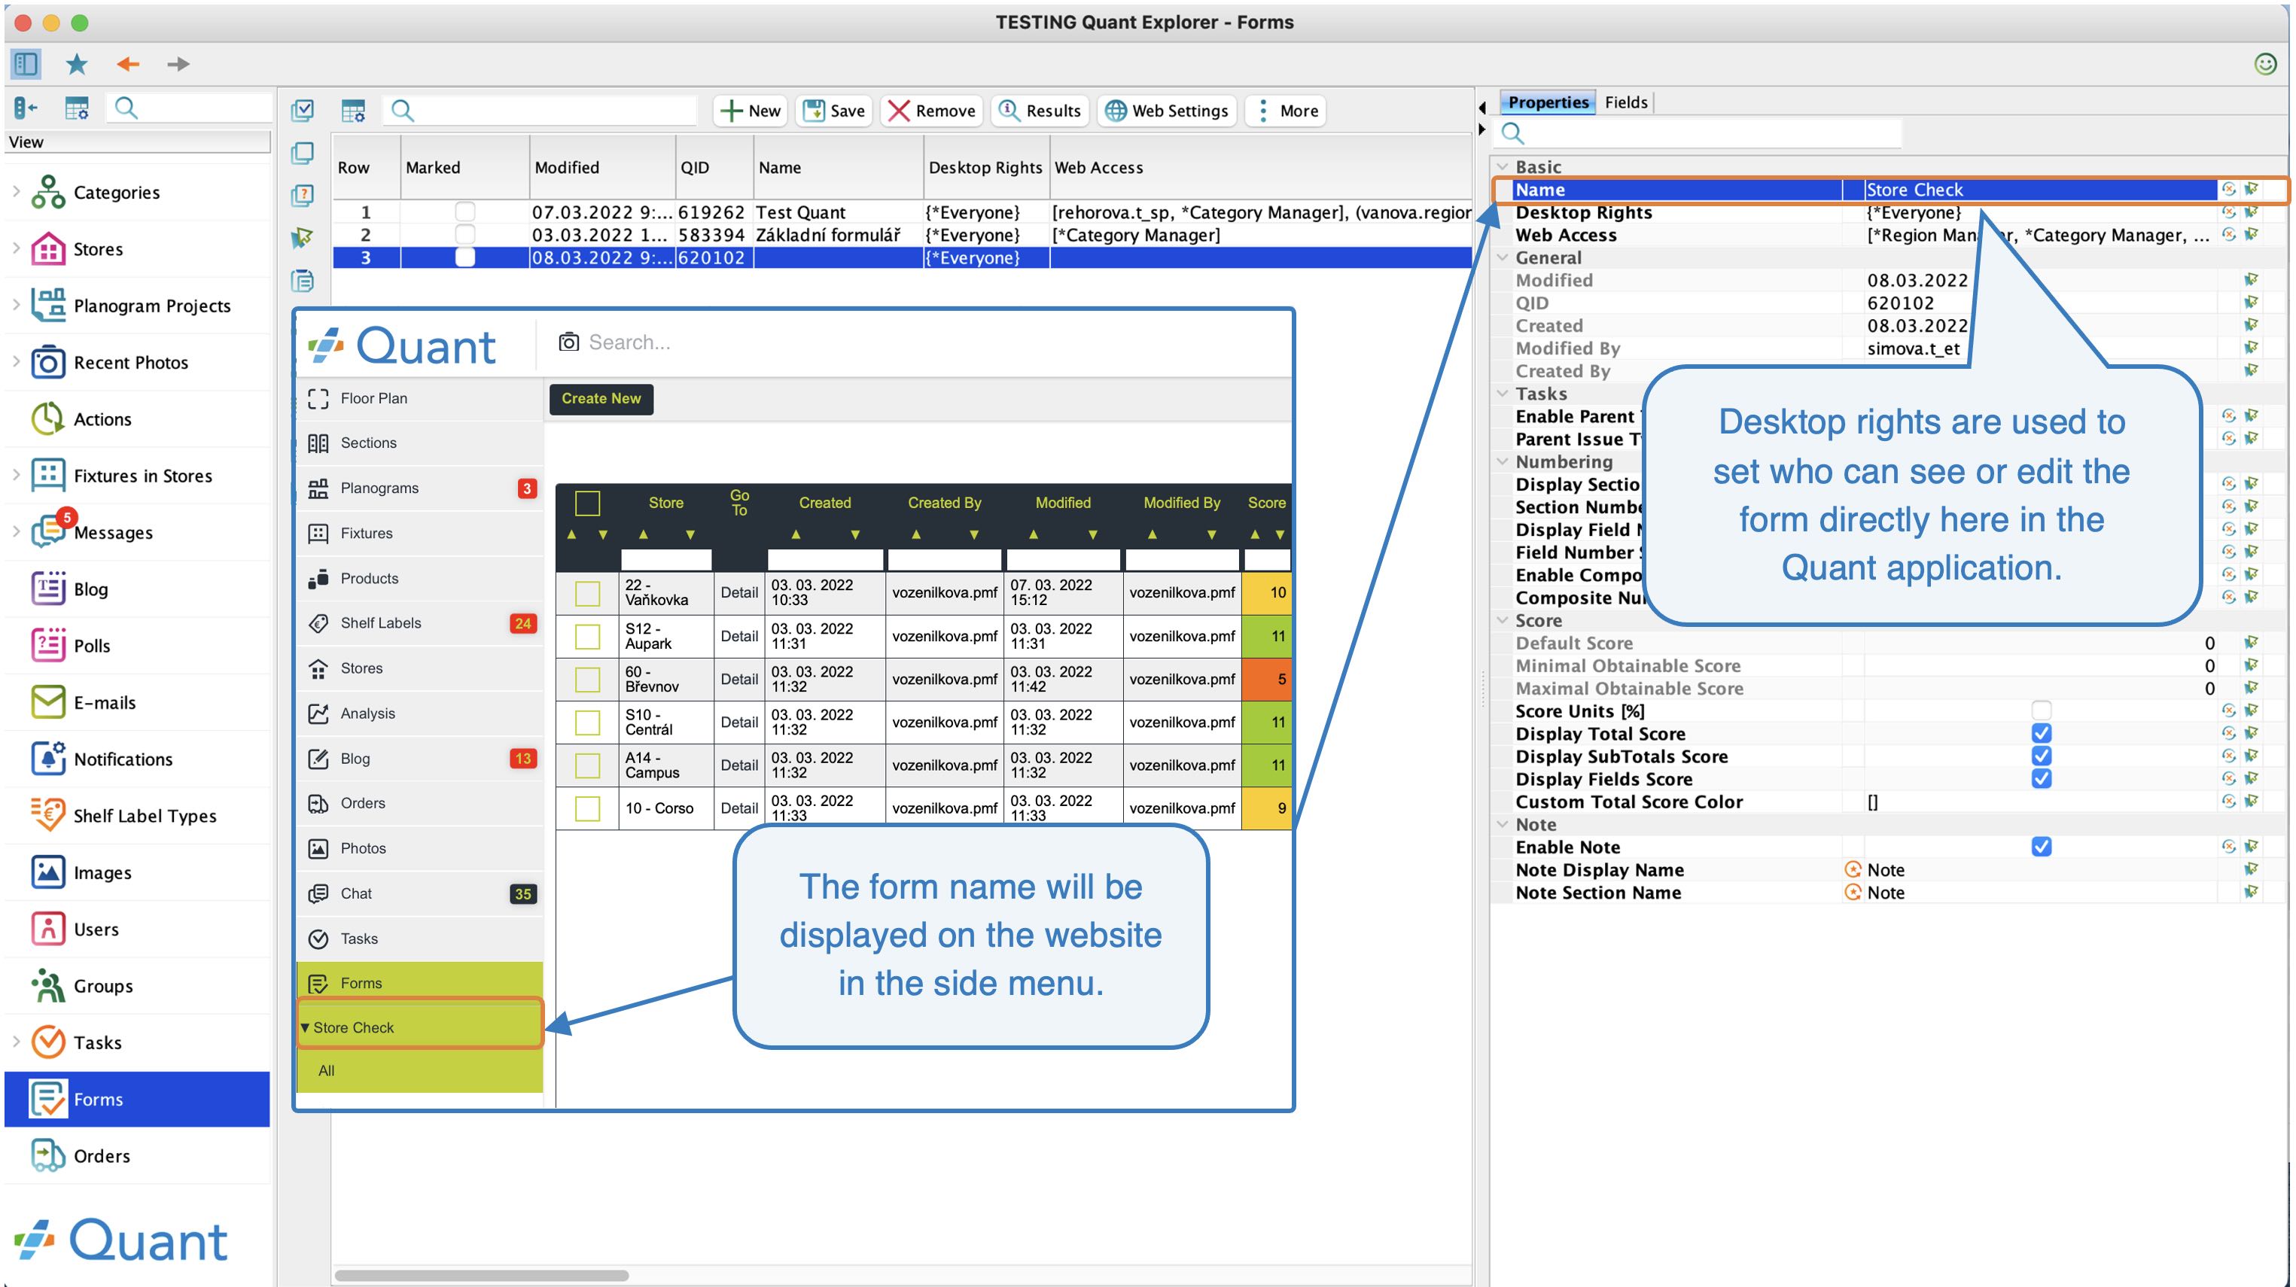Open the More dropdown menu
Screen dimensions: 2296x1287
(x=1285, y=111)
